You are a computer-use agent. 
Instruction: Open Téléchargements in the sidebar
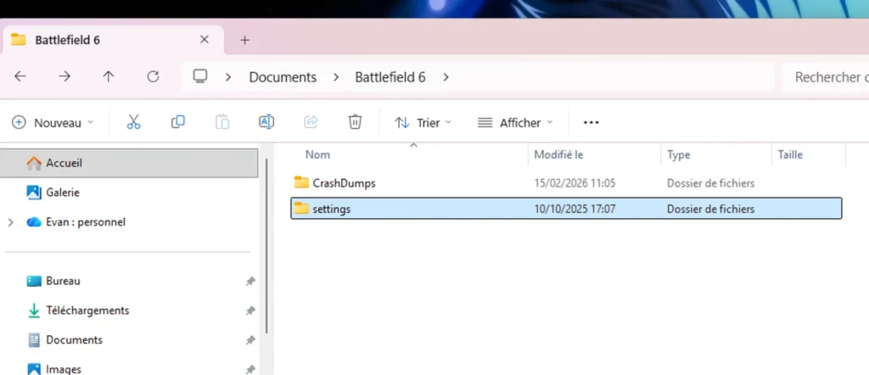[87, 311]
